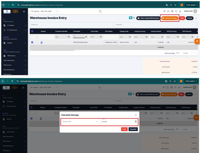Click next page arrow in undimmed table pagination
The width and height of the screenshot is (201, 153).
[x=196, y=53]
